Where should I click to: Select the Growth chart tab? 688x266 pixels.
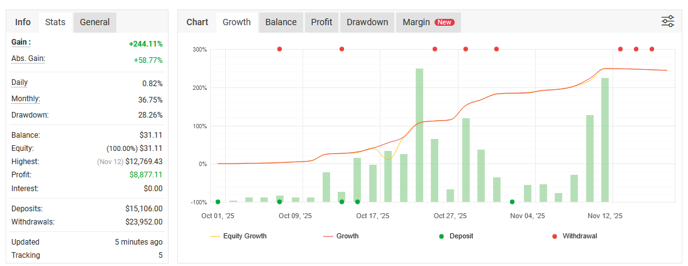tap(236, 22)
